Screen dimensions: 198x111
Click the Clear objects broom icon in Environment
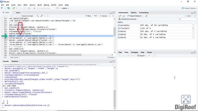click(146, 16)
